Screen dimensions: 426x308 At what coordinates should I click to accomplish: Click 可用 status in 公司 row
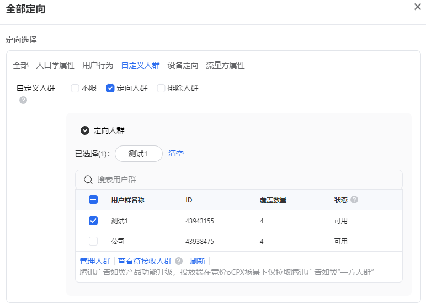click(x=340, y=241)
